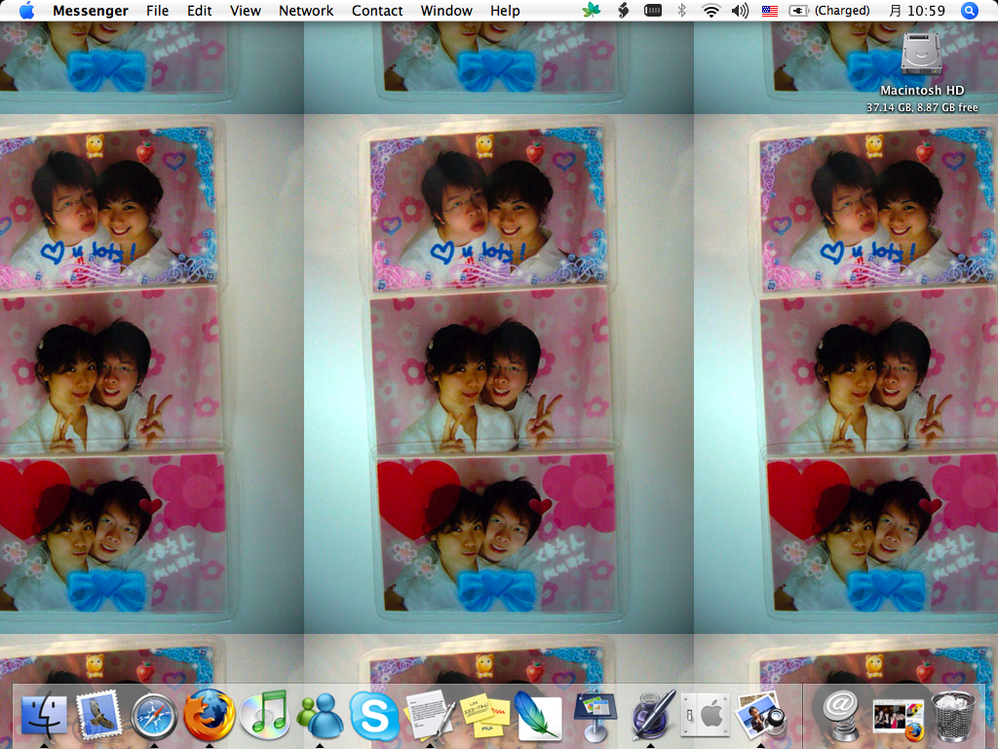Viewport: 998px width, 749px height.
Task: Click the @ spring URL icon in the Dock
Action: (841, 716)
